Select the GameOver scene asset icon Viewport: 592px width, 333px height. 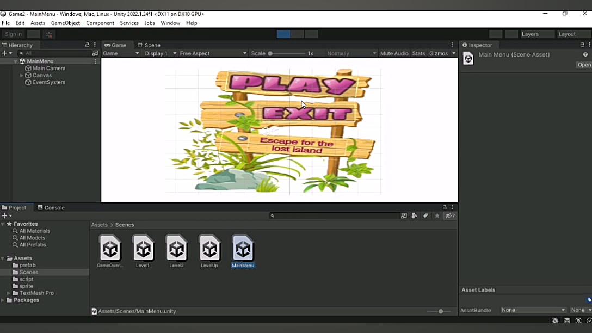(110, 249)
